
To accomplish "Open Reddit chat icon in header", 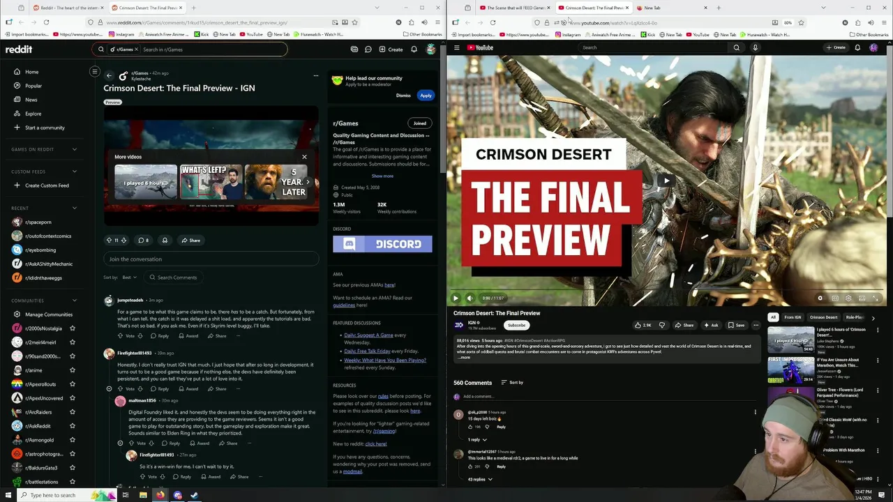I will click(368, 50).
